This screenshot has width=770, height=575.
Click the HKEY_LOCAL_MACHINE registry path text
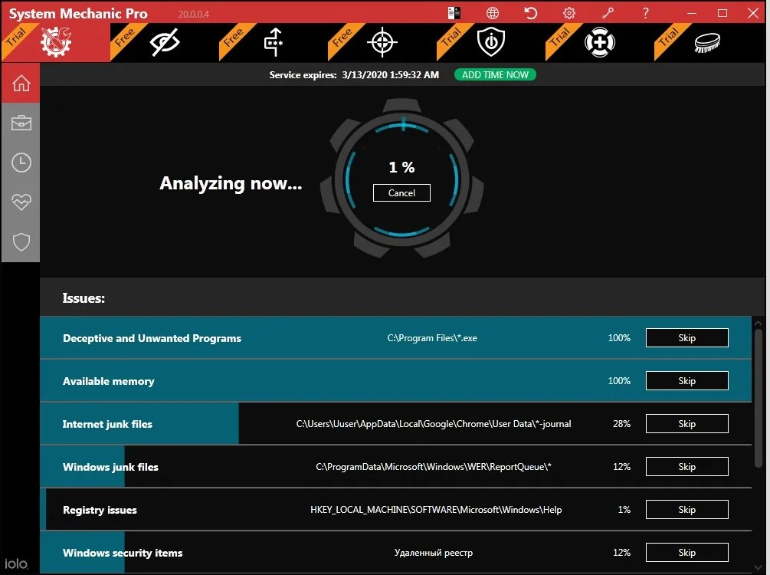pos(436,510)
